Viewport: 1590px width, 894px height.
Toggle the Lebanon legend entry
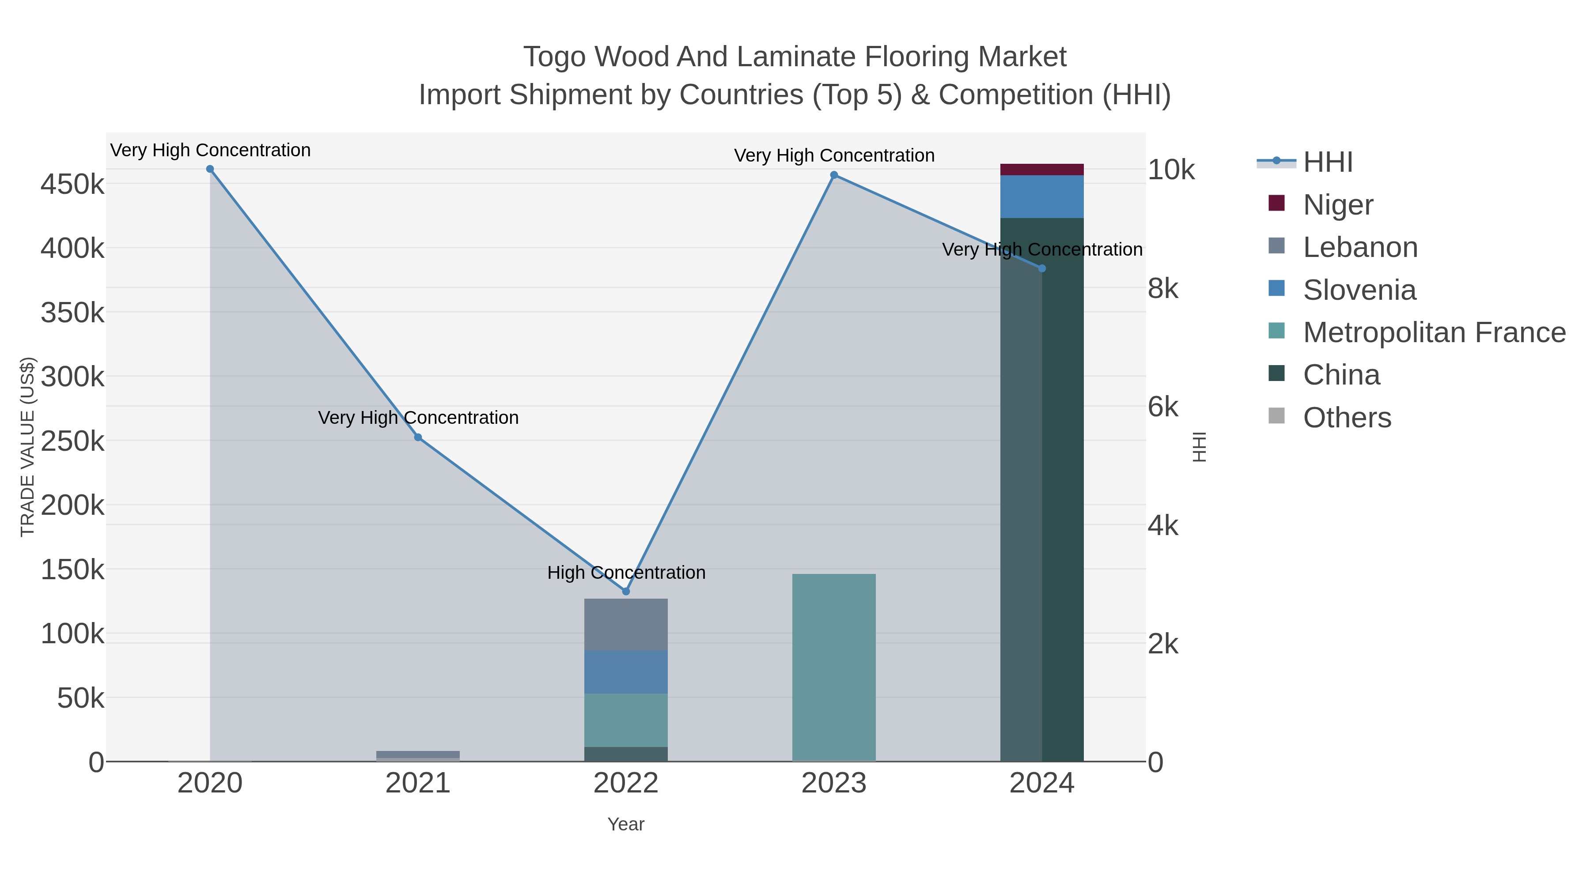coord(1343,247)
